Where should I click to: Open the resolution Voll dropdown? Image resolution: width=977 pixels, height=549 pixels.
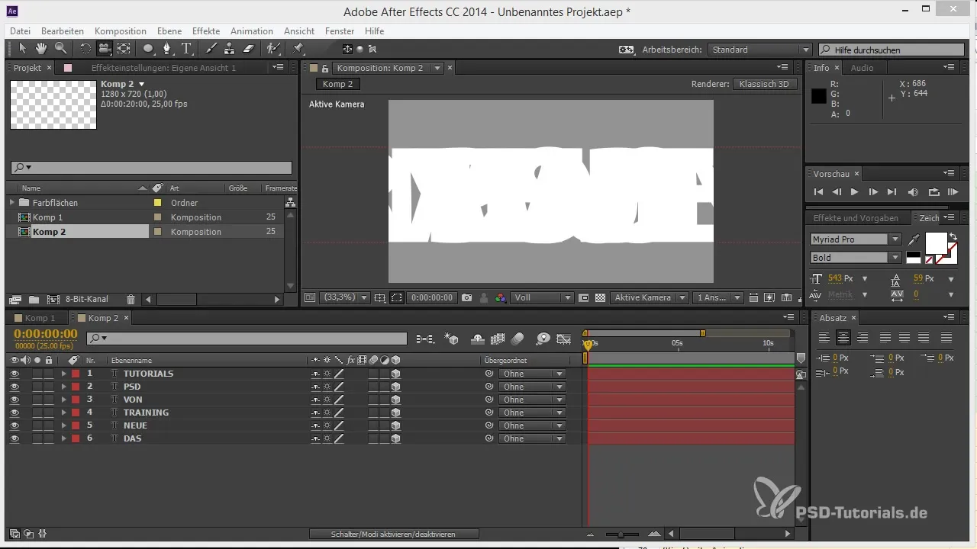click(543, 297)
